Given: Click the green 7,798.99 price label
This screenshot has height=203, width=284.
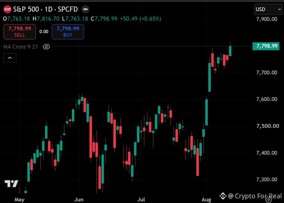Looking at the screenshot, I should 266,46.
